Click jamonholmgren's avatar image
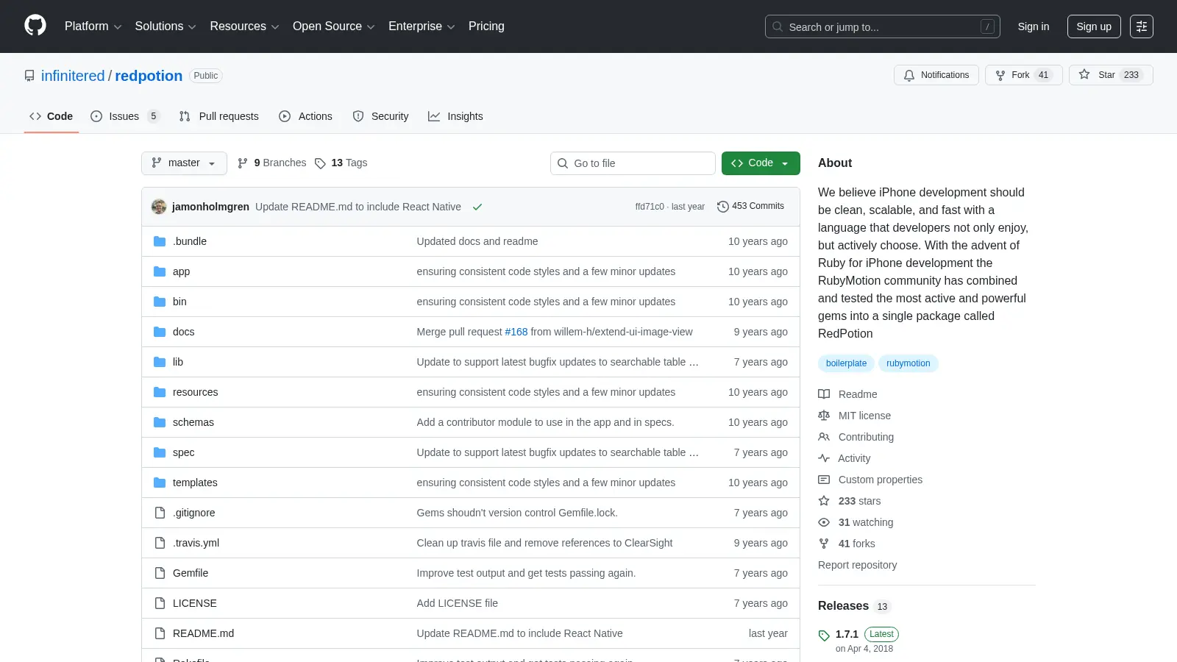This screenshot has height=662, width=1177. coord(159,207)
